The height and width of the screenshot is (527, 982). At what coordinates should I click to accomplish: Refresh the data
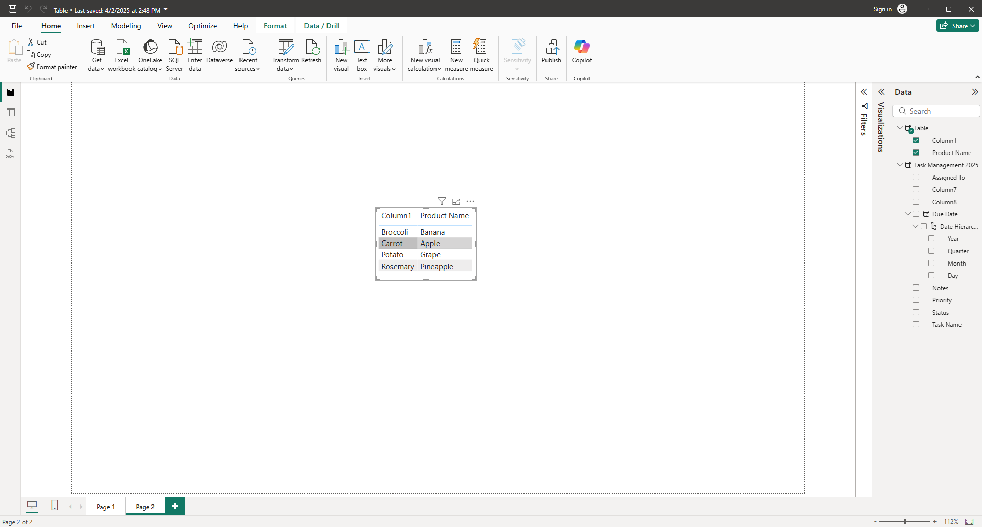[x=312, y=51]
